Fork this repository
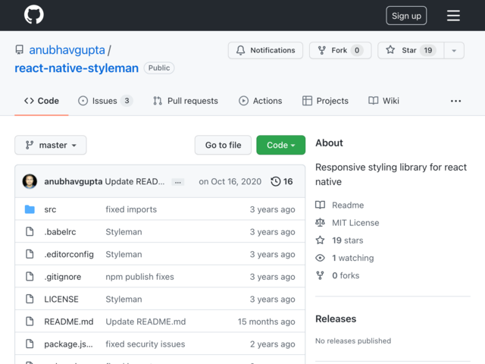 (340, 50)
